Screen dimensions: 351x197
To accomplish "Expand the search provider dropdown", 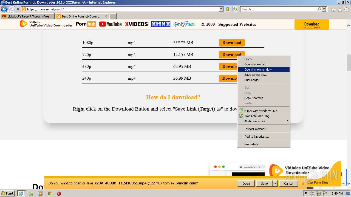I will coord(324,9).
